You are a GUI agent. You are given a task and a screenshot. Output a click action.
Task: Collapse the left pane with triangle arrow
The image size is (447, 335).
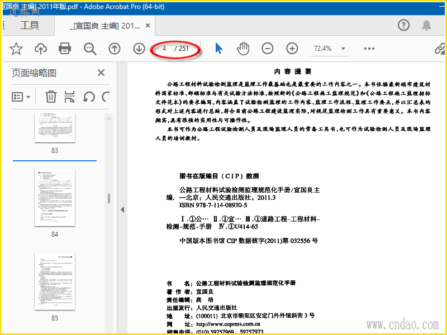click(122, 210)
